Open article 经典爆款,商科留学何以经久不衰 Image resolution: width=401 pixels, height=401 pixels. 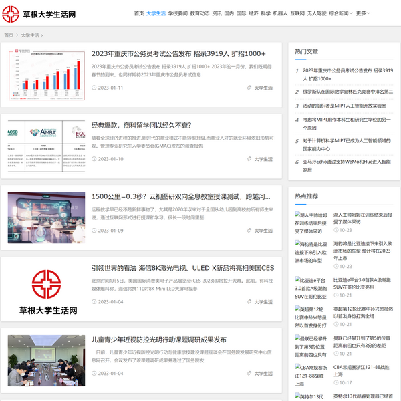141,125
